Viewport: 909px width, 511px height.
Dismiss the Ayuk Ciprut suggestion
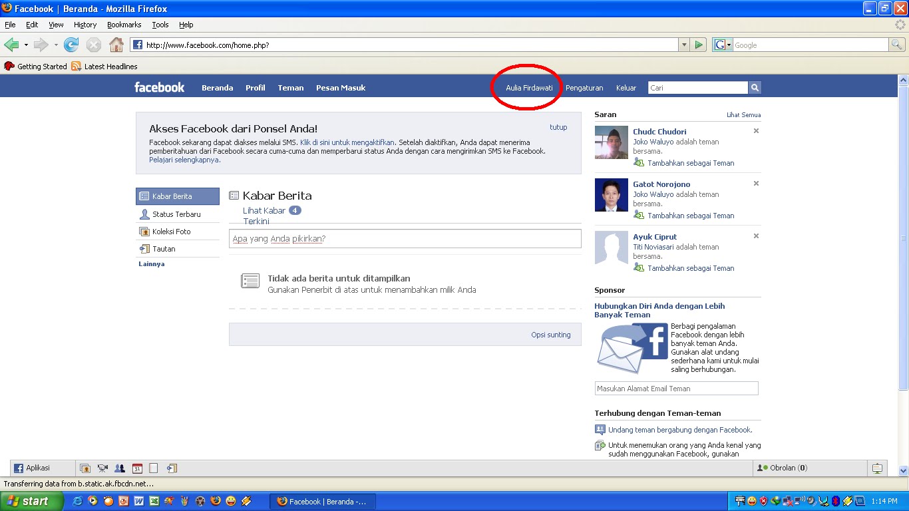[x=756, y=236]
